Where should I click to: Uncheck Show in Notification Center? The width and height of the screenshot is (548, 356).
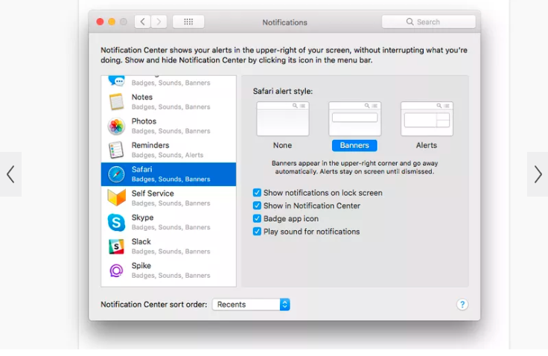tap(257, 206)
